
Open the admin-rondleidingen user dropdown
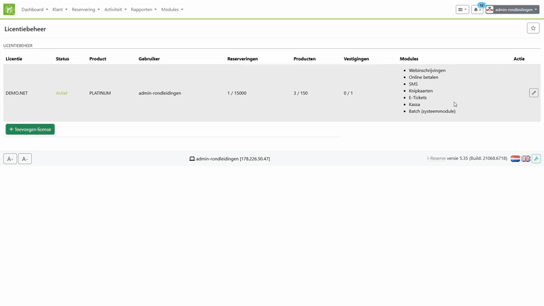(x=512, y=10)
